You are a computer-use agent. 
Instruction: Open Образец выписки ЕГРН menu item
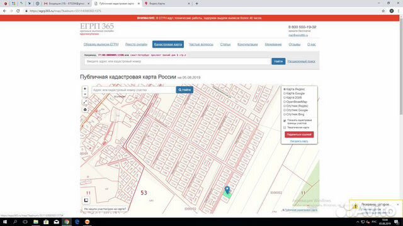[x=101, y=45]
